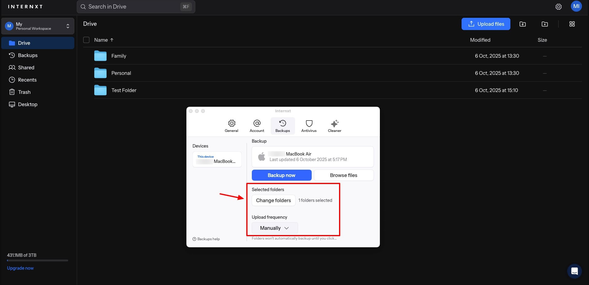
Task: Click the Family folder name
Action: (x=119, y=56)
